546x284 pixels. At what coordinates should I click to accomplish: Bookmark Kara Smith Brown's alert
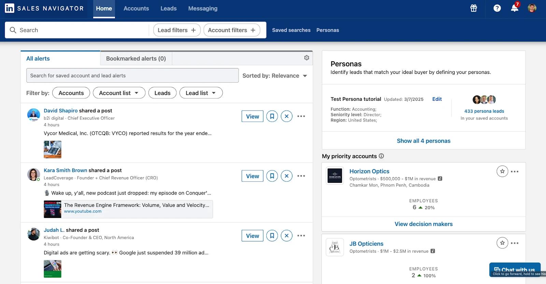pos(272,176)
